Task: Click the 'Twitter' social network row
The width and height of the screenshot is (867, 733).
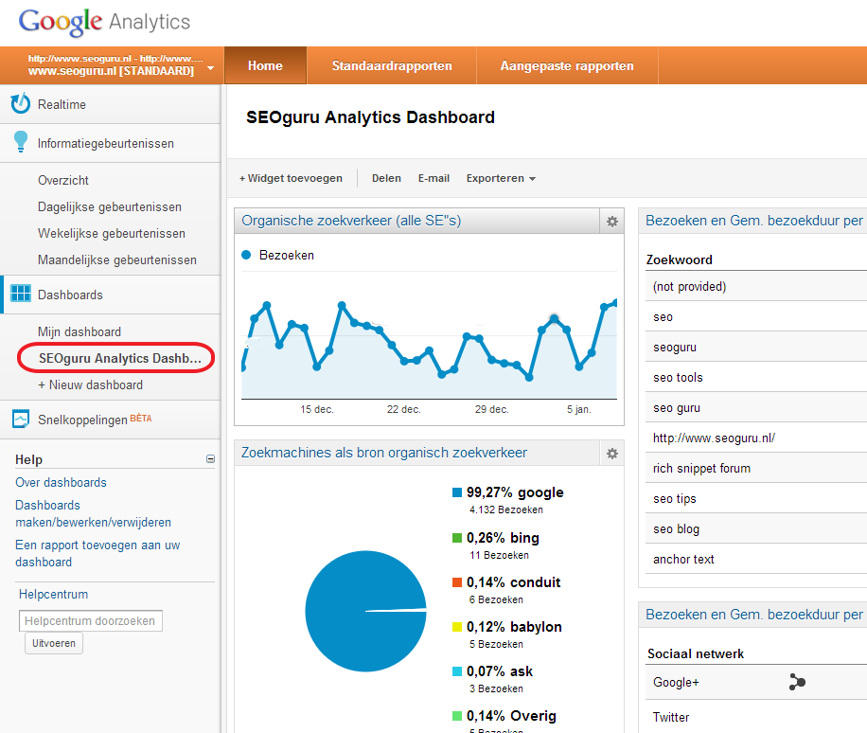Action: [x=756, y=717]
